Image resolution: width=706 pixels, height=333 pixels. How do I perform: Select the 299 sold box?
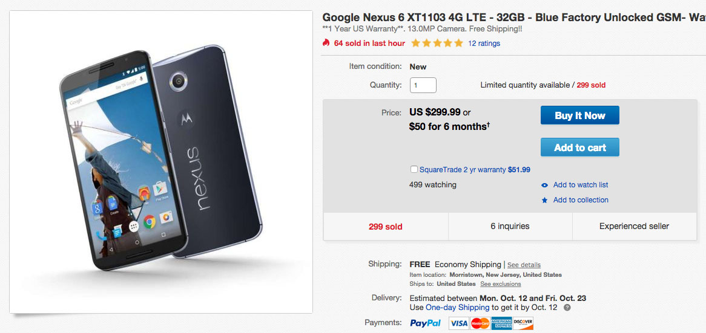[385, 227]
